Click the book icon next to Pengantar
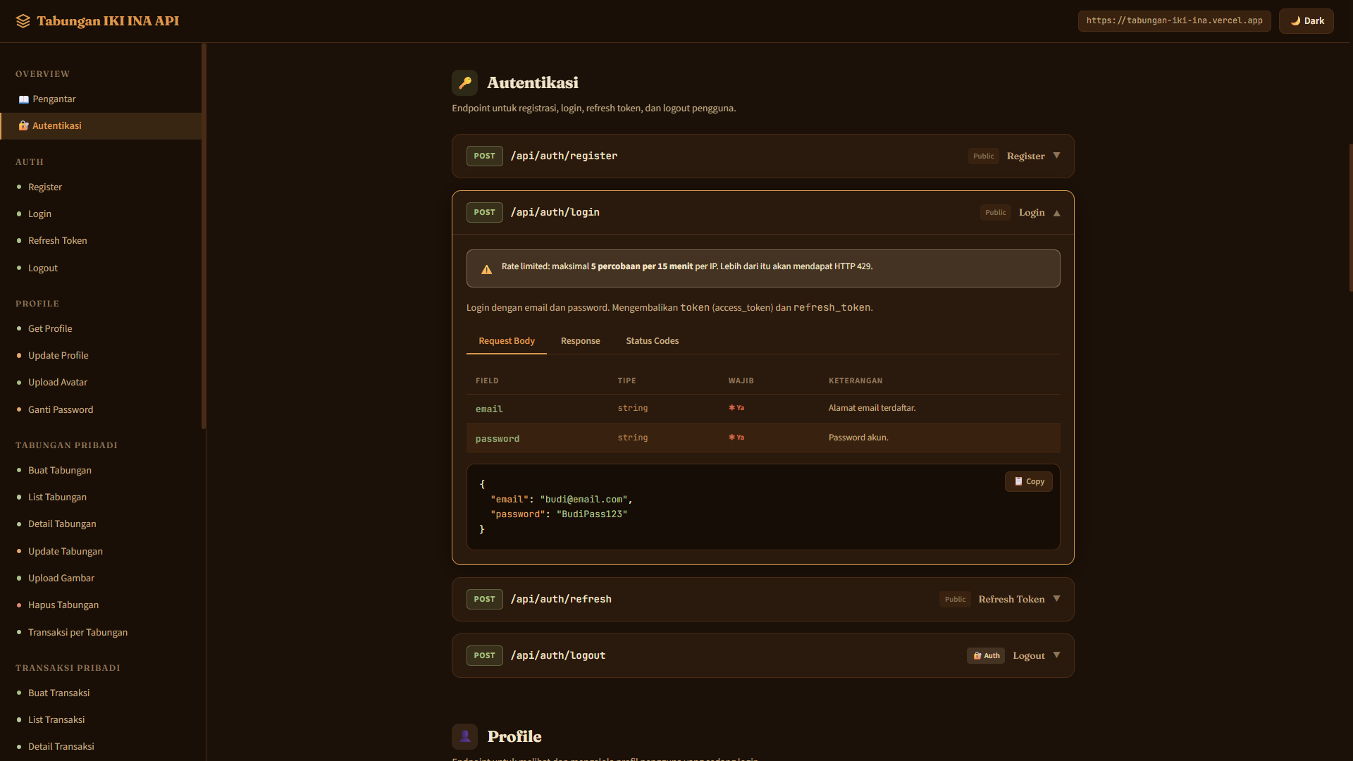 (x=24, y=99)
